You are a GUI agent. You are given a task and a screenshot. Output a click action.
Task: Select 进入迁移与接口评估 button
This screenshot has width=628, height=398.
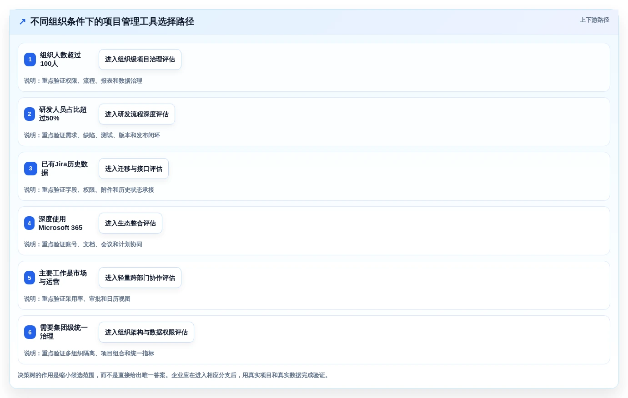point(134,169)
